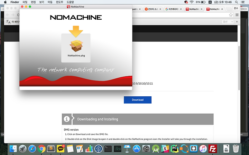The image size is (249, 155).
Task: Open the Wi-Fi status menu
Action: tap(192, 2)
